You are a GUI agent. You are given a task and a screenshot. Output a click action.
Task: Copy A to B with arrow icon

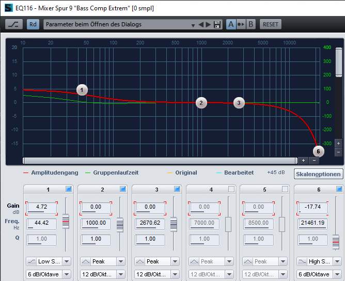[241, 24]
